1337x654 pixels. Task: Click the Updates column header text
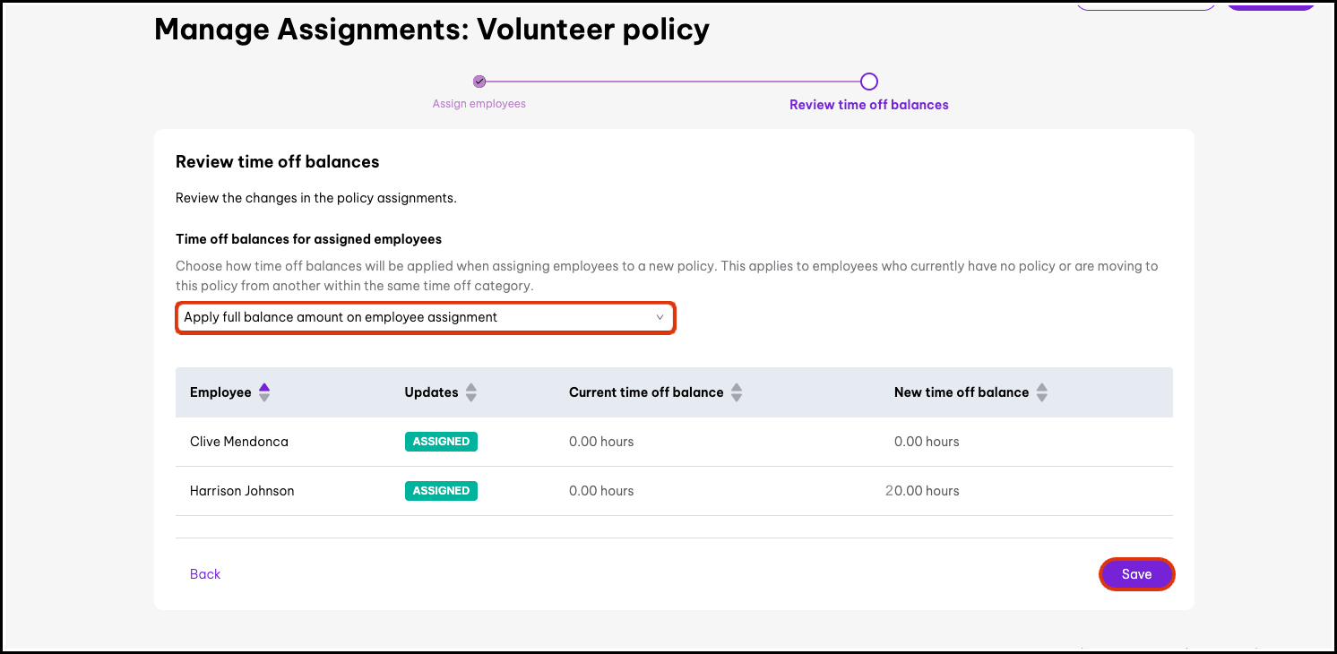pyautogui.click(x=431, y=392)
